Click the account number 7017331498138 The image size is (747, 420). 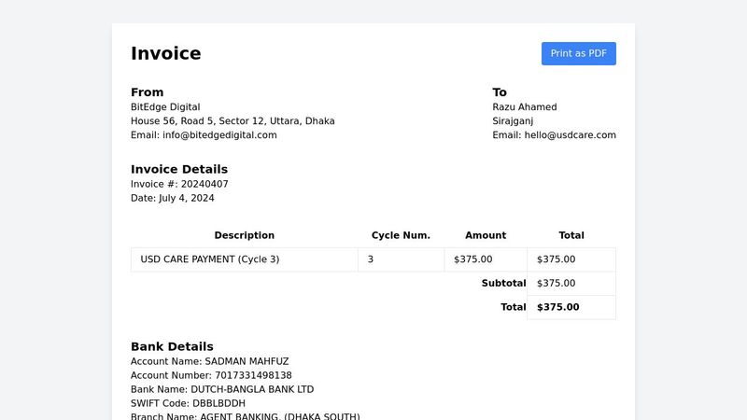pos(253,375)
